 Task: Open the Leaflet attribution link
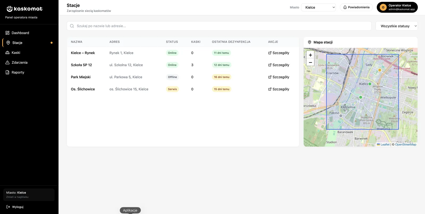tap(383, 145)
